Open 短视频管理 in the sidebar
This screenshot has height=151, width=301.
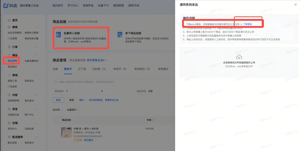pos(13,101)
